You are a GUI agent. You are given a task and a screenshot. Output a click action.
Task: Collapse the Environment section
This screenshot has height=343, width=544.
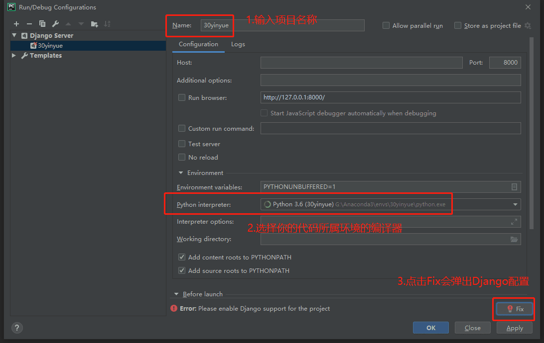[x=180, y=173]
